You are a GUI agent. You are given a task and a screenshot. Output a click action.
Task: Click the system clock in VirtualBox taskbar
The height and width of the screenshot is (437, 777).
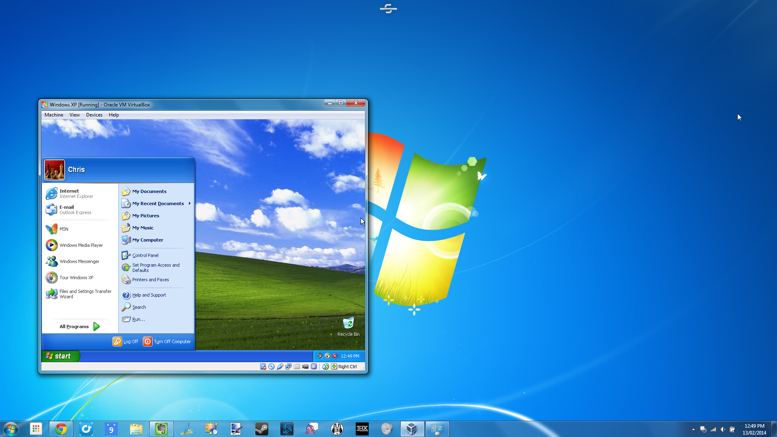point(350,356)
